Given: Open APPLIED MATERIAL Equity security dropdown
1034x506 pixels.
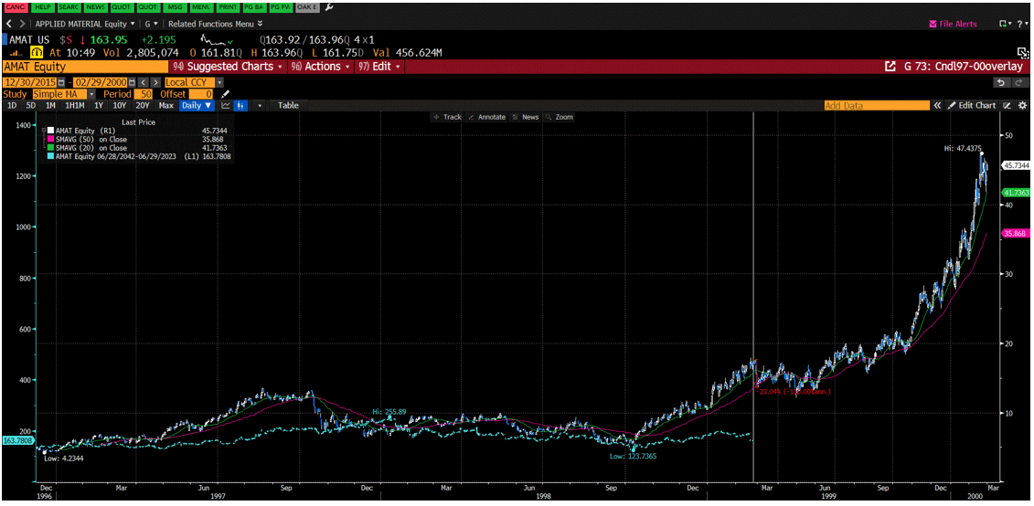Looking at the screenshot, I should pos(86,24).
